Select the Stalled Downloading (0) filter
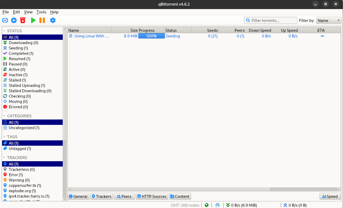The image size is (343, 208). coord(33,91)
